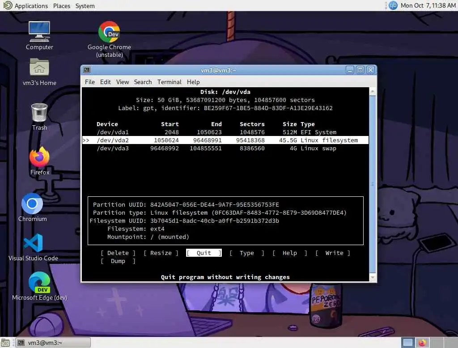Select the cfdisk Resize action

(161, 253)
